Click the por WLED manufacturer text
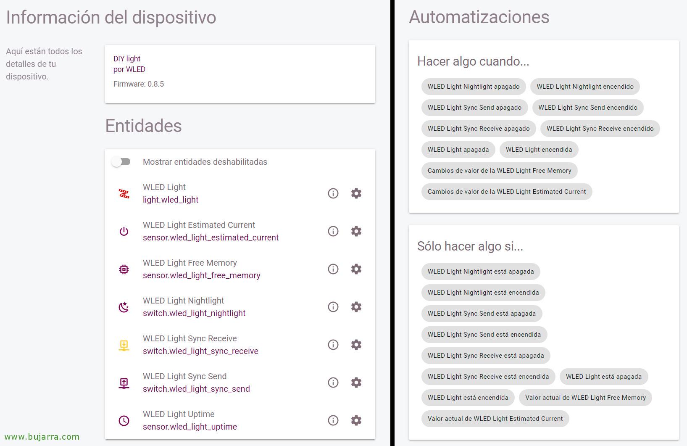The height and width of the screenshot is (446, 687). pos(129,69)
